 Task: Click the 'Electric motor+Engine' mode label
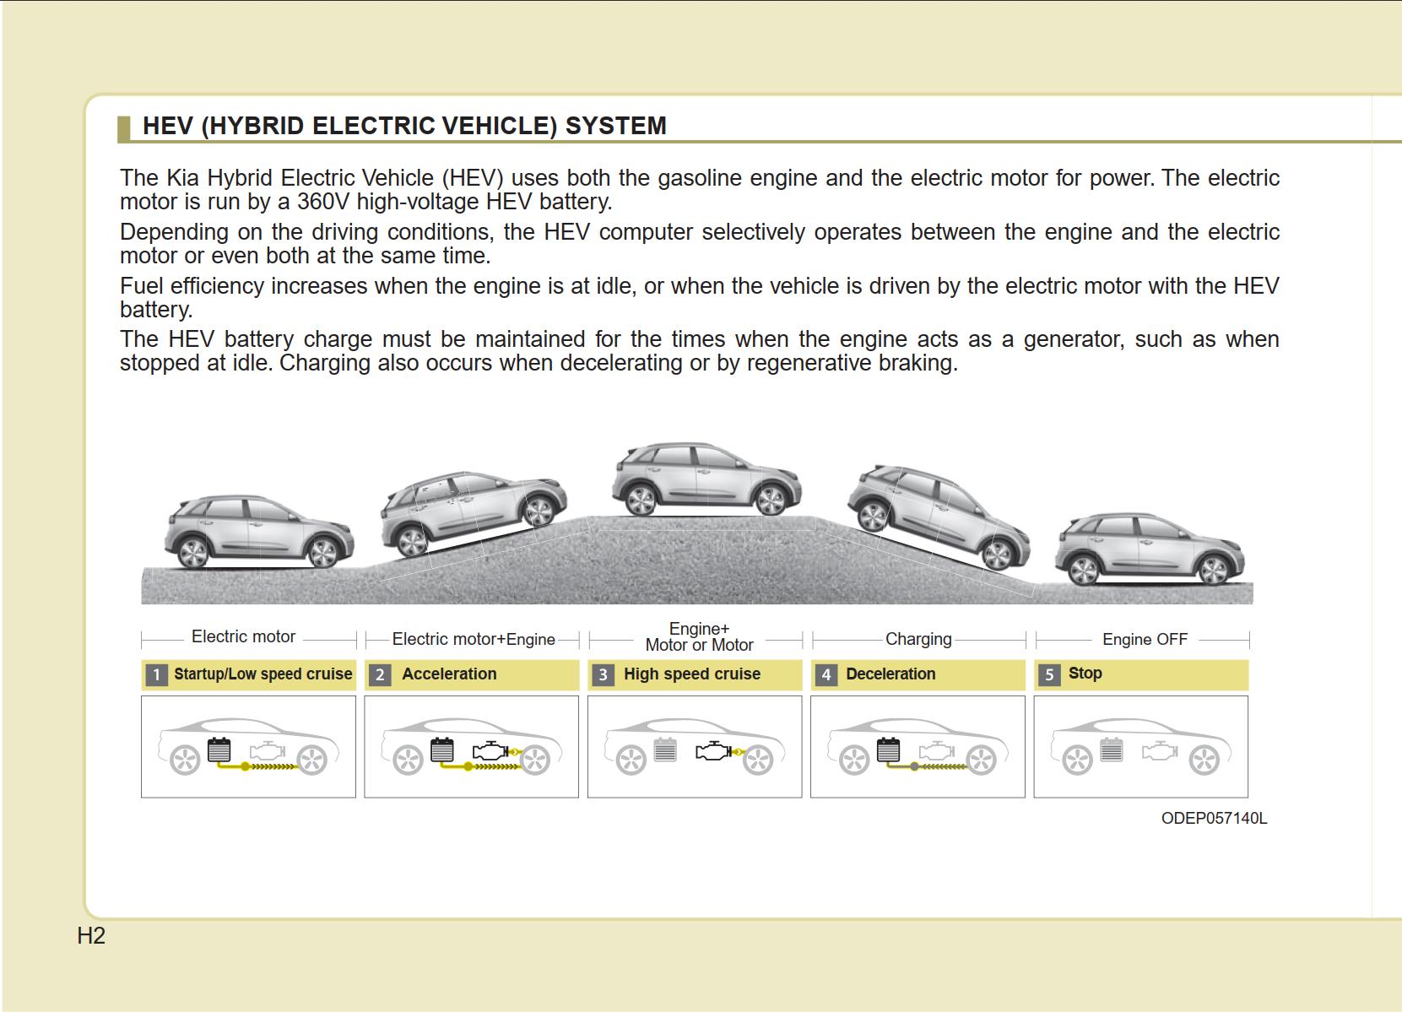[474, 640]
